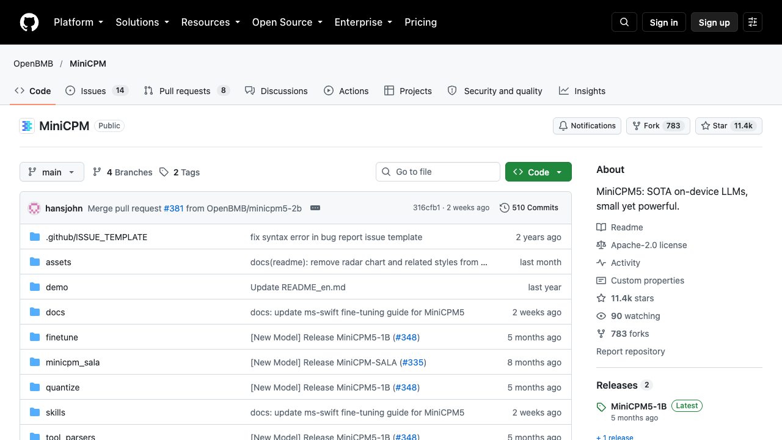782x440 pixels.
Task: Expand the Platform menu
Action: click(78, 22)
